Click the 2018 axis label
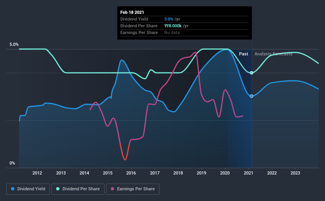 click(x=178, y=173)
